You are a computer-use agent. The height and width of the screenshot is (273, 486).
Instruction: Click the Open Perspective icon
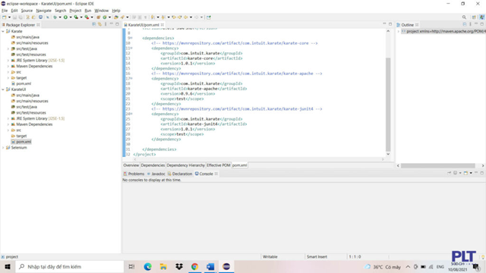coord(474,17)
